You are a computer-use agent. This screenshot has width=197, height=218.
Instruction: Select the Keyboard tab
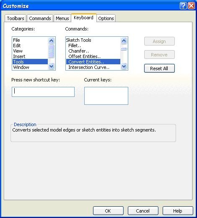tap(84, 18)
